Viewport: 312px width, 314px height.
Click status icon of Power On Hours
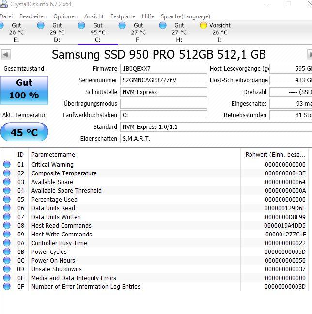coord(7,260)
